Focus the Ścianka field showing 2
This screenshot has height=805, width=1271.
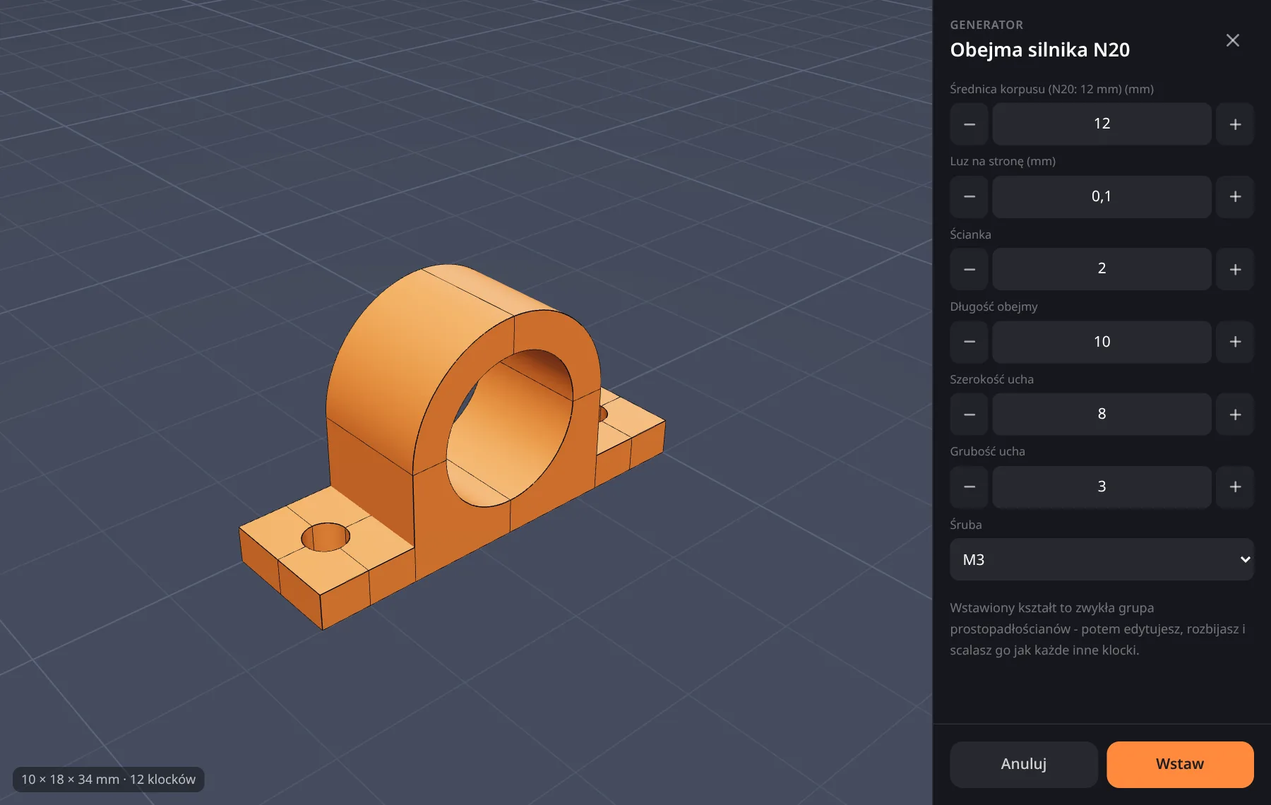1102,269
